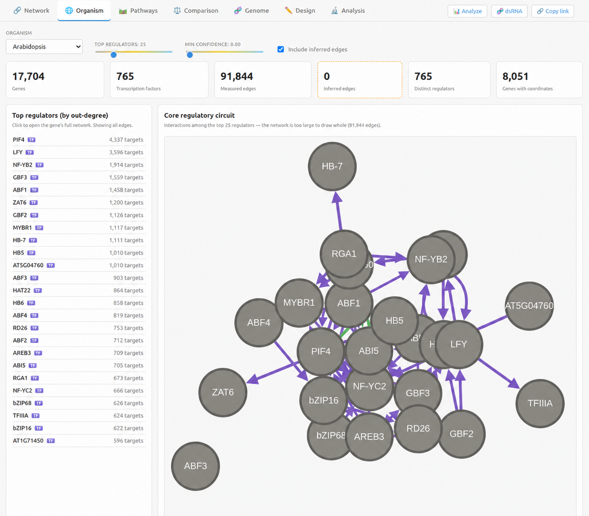Toggle Include inferred edges checkbox
The width and height of the screenshot is (589, 516).
point(281,49)
